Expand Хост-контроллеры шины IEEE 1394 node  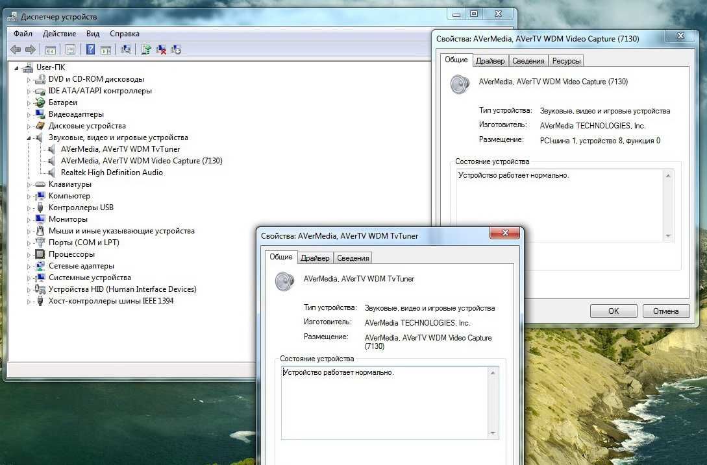[29, 302]
